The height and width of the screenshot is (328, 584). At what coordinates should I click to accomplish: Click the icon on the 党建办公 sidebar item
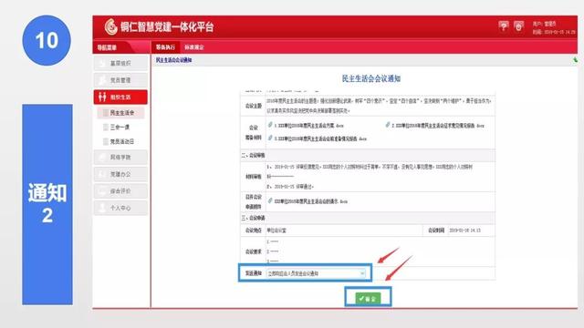tap(102, 174)
